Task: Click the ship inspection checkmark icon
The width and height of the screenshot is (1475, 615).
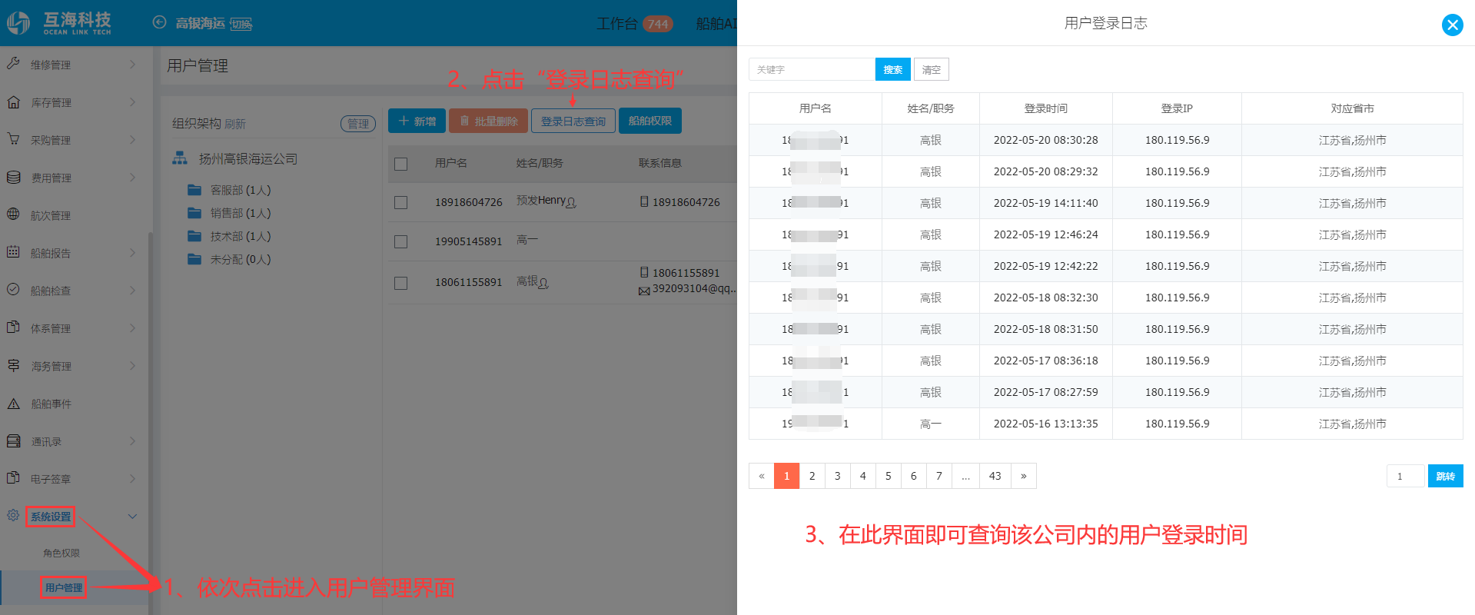Action: point(13,290)
